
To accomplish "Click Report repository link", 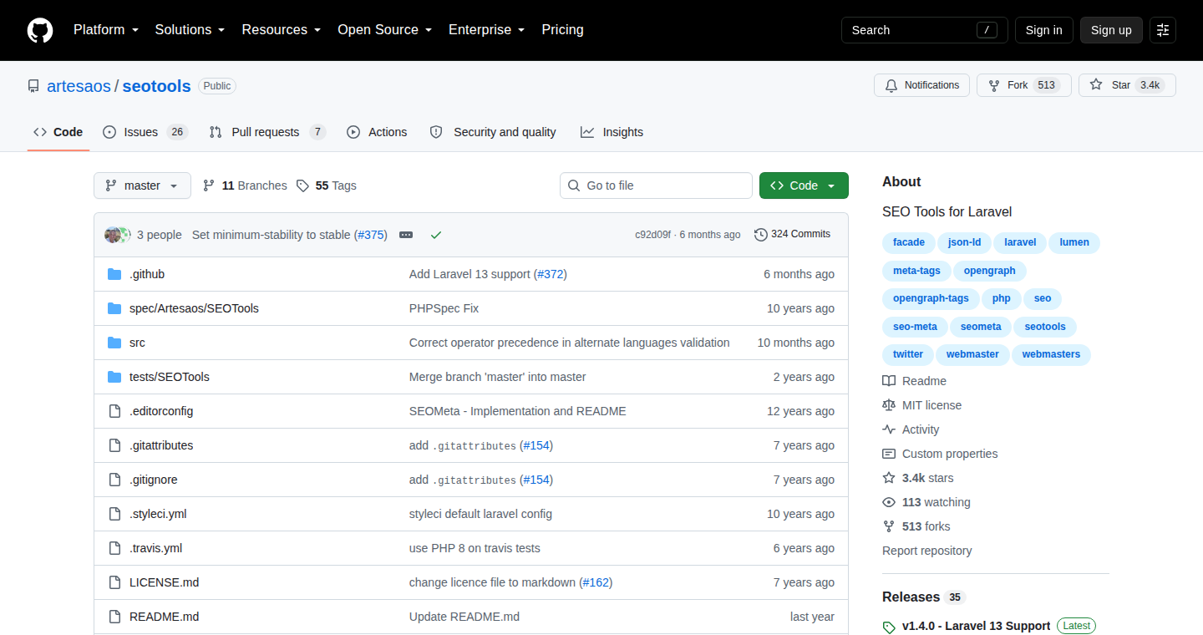I will tap(926, 551).
